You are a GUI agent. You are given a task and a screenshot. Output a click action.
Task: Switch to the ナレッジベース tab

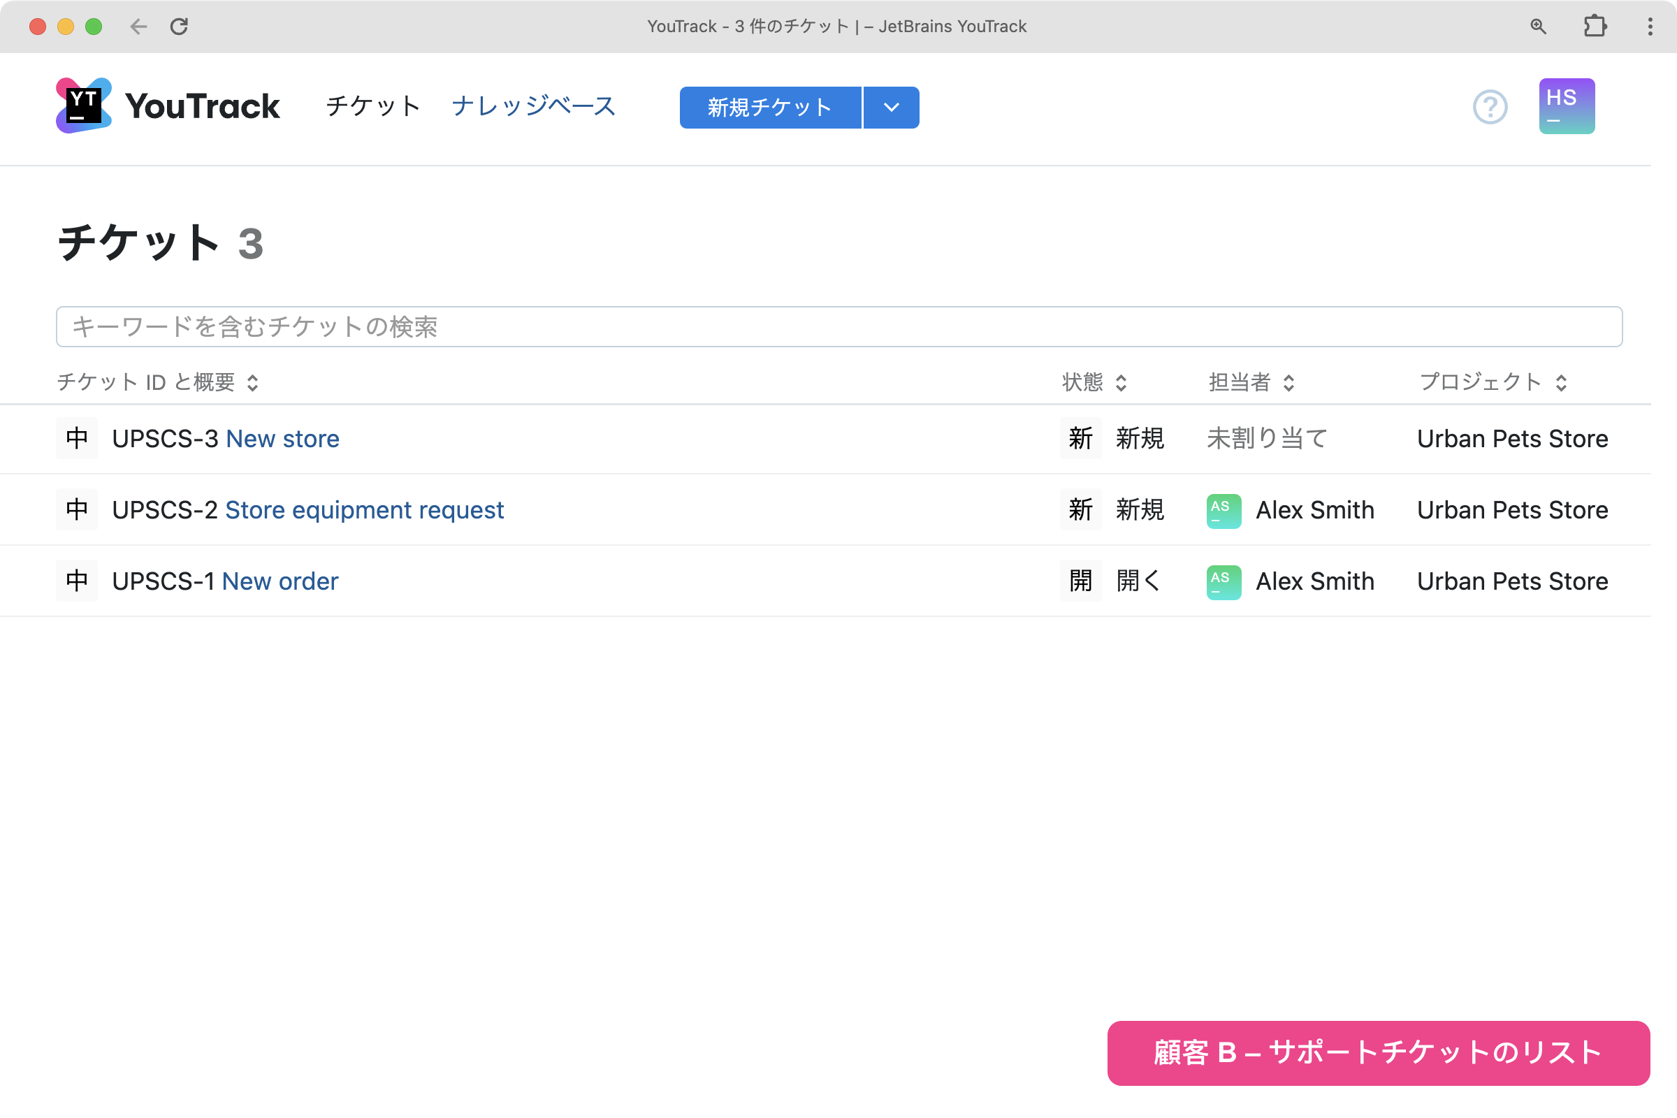pyautogui.click(x=533, y=106)
